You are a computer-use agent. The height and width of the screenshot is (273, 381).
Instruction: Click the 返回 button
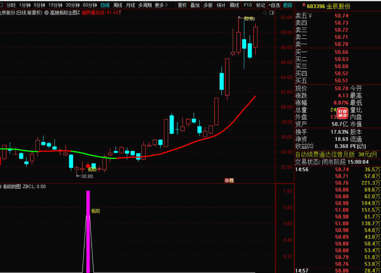(x=287, y=5)
